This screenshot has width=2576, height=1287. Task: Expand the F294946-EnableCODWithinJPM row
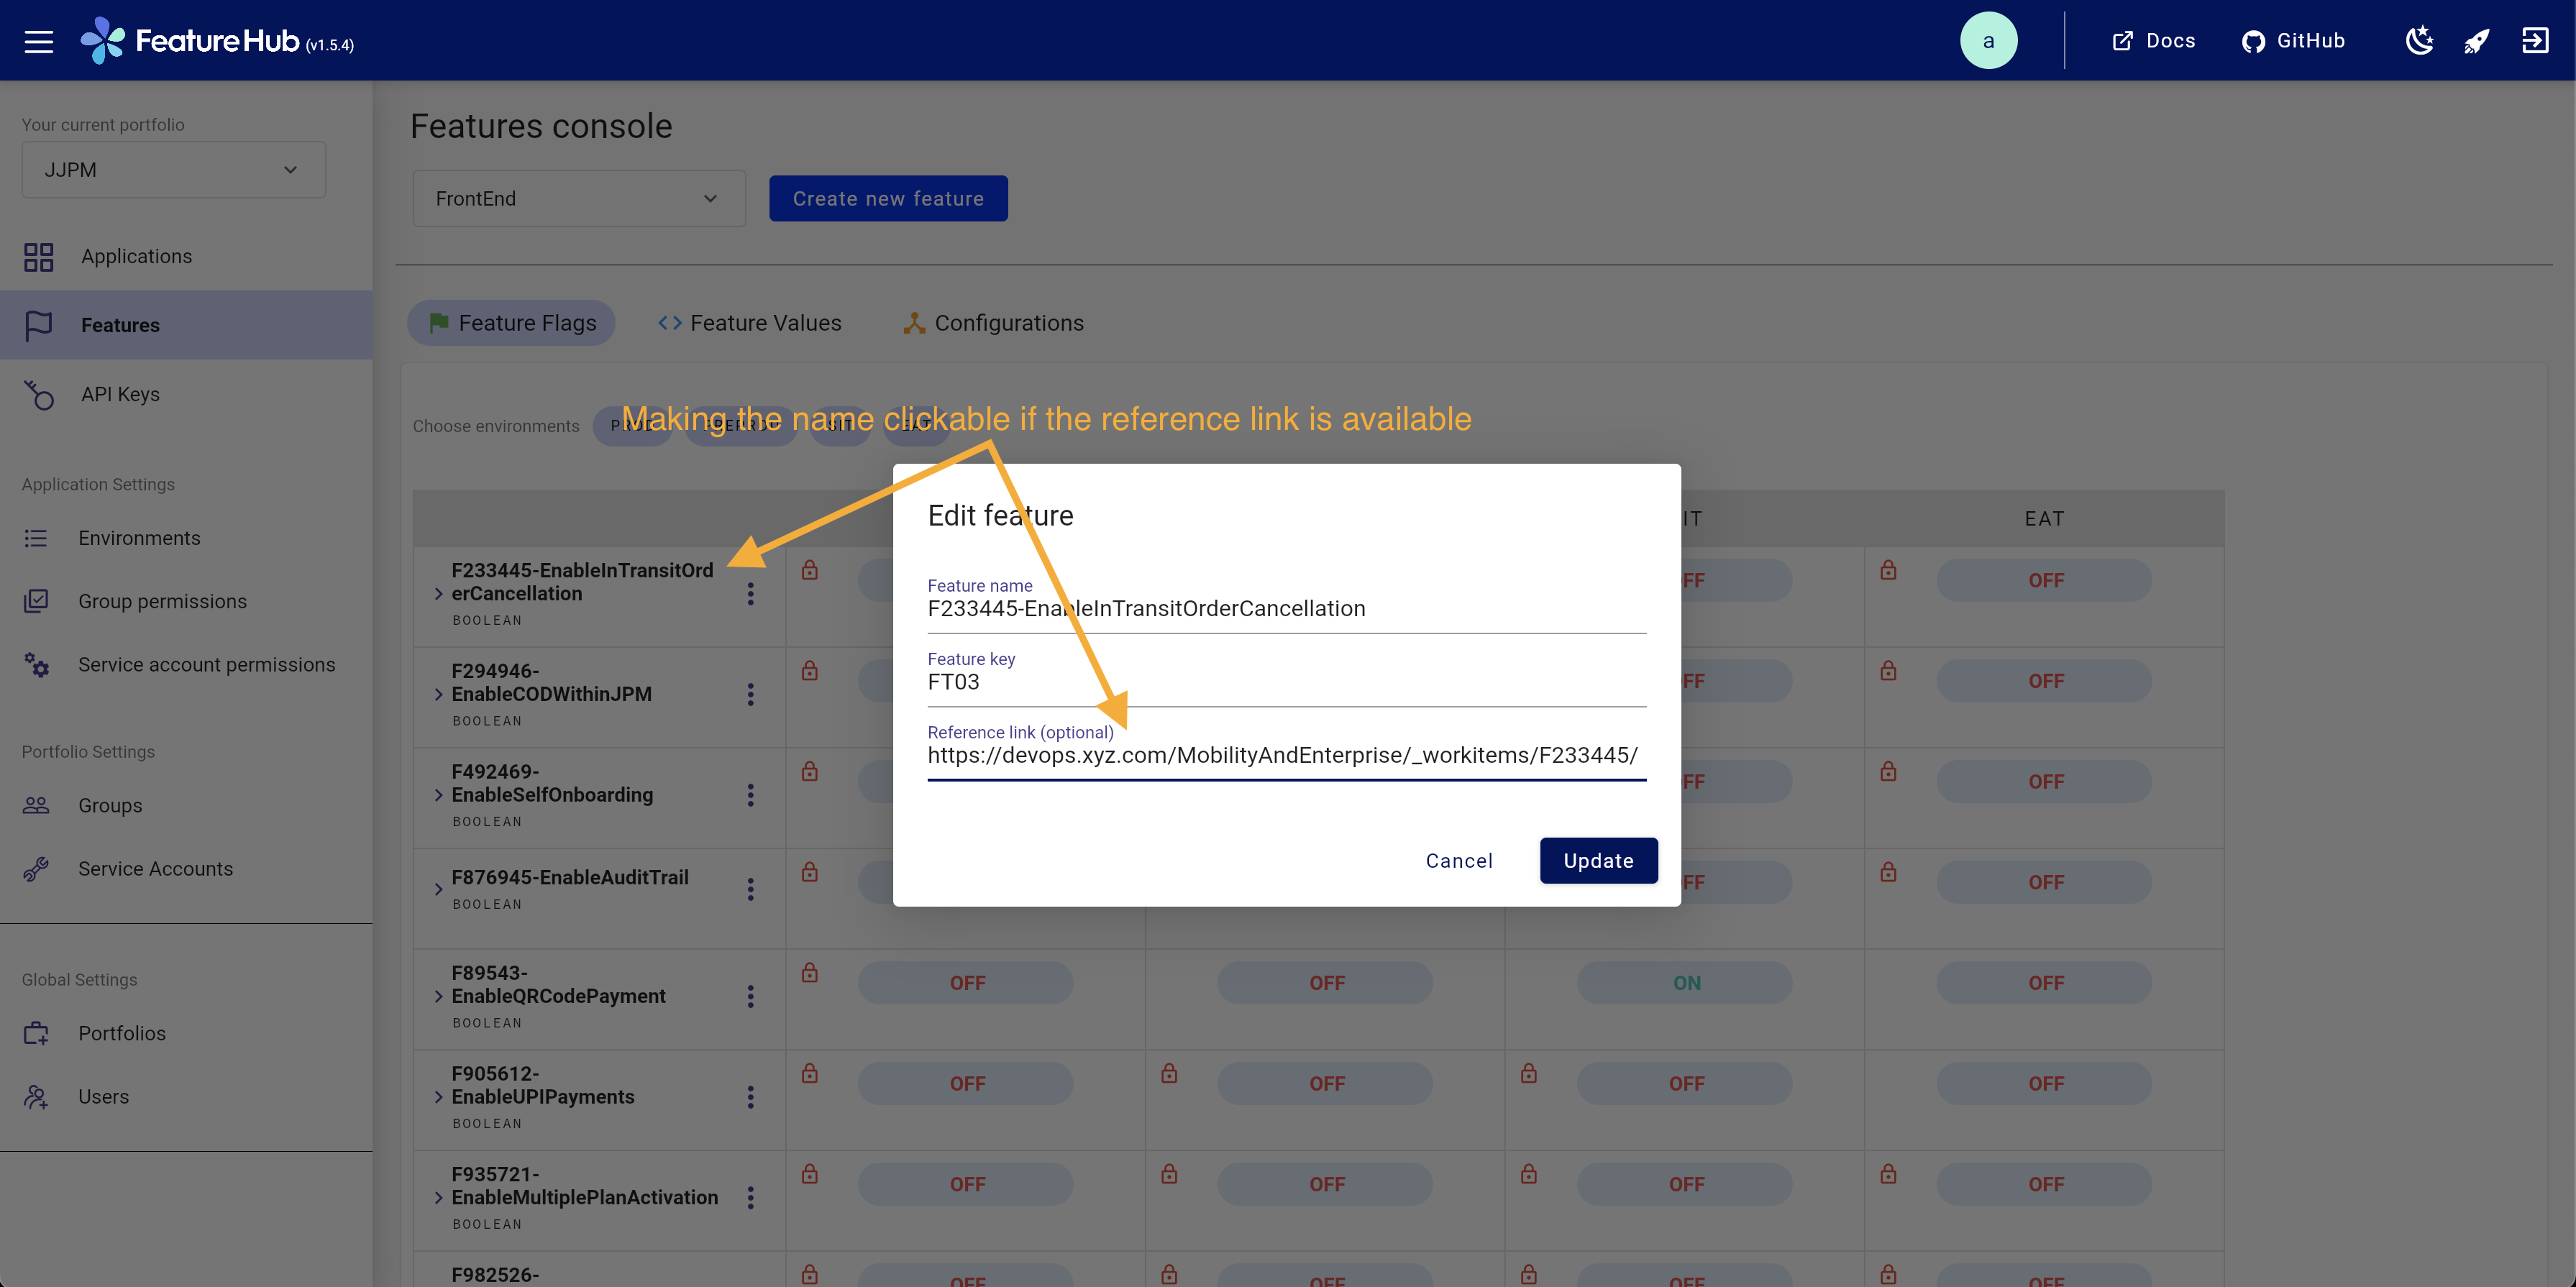(437, 694)
